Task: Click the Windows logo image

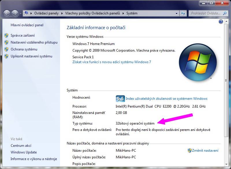Action: pyautogui.click(x=198, y=62)
